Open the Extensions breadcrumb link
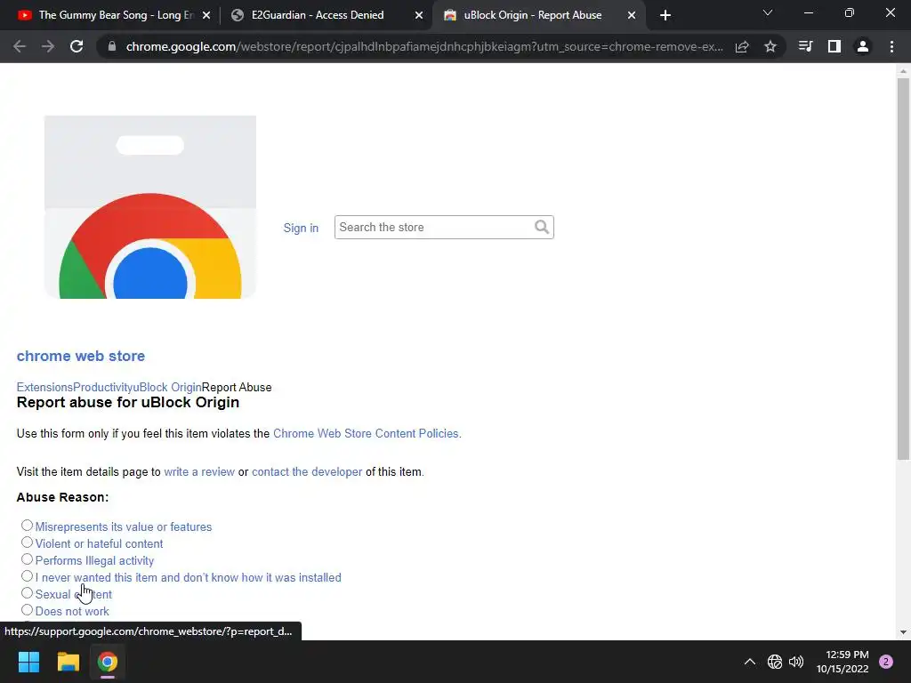911x683 pixels. coord(44,388)
